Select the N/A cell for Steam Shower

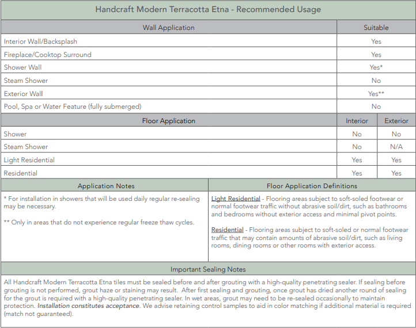[396, 147]
